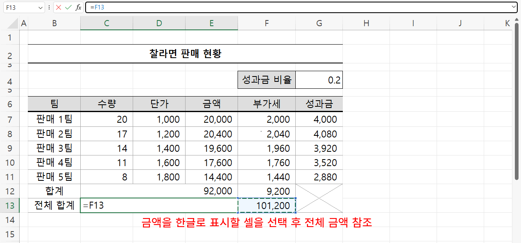Viewport: 521px width, 243px height.
Task: Click the '단가' header cell
Action: (x=159, y=104)
